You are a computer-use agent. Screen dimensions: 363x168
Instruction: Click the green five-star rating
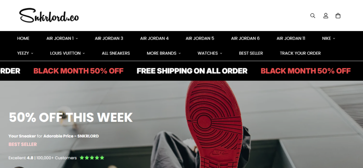[x=92, y=158]
